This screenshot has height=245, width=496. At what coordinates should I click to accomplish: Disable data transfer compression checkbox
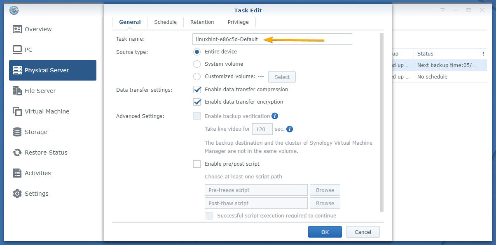pyautogui.click(x=197, y=90)
